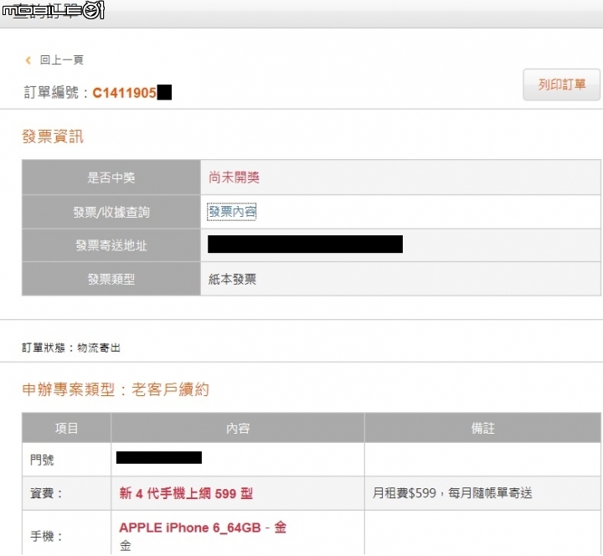This screenshot has width=603, height=556.
Task: Click the 發票類型 row header
Action: pyautogui.click(x=111, y=279)
